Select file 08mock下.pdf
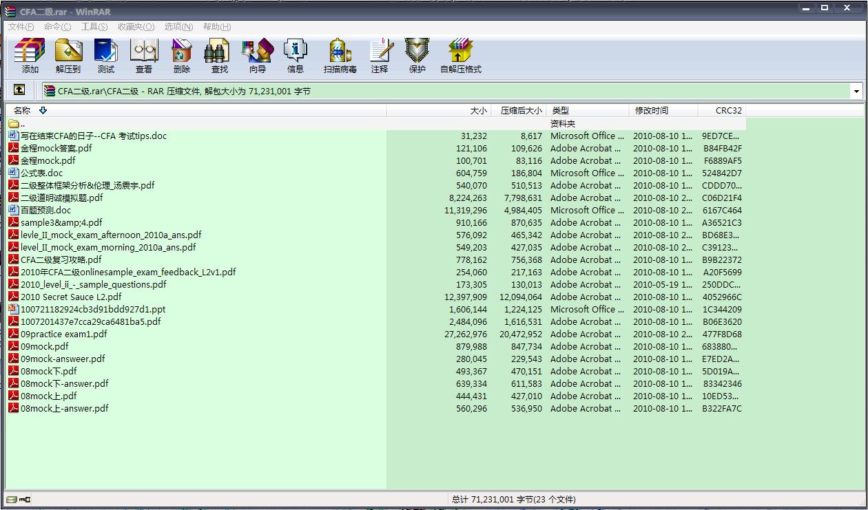The width and height of the screenshot is (868, 510). pos(49,371)
